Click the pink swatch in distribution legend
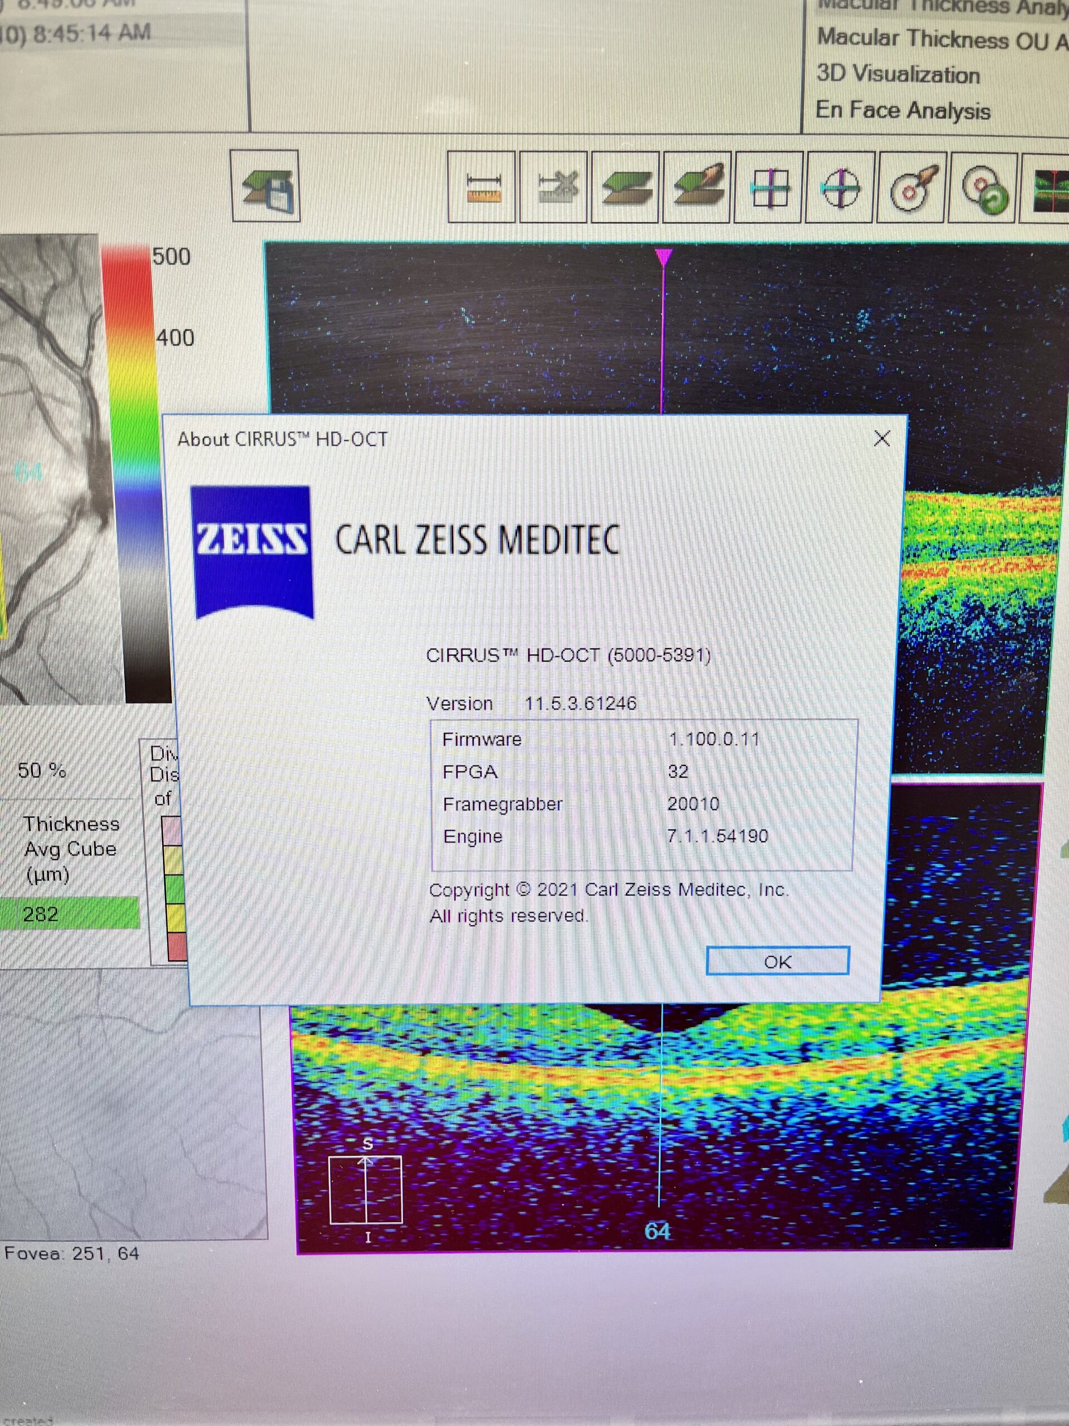The height and width of the screenshot is (1426, 1069). 172,831
